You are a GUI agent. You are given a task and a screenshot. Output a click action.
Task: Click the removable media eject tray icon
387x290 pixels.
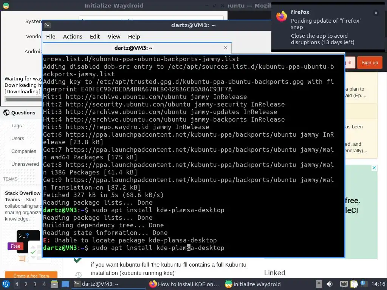tap(319, 284)
